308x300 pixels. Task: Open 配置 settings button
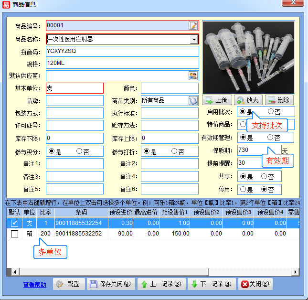tap(69, 284)
